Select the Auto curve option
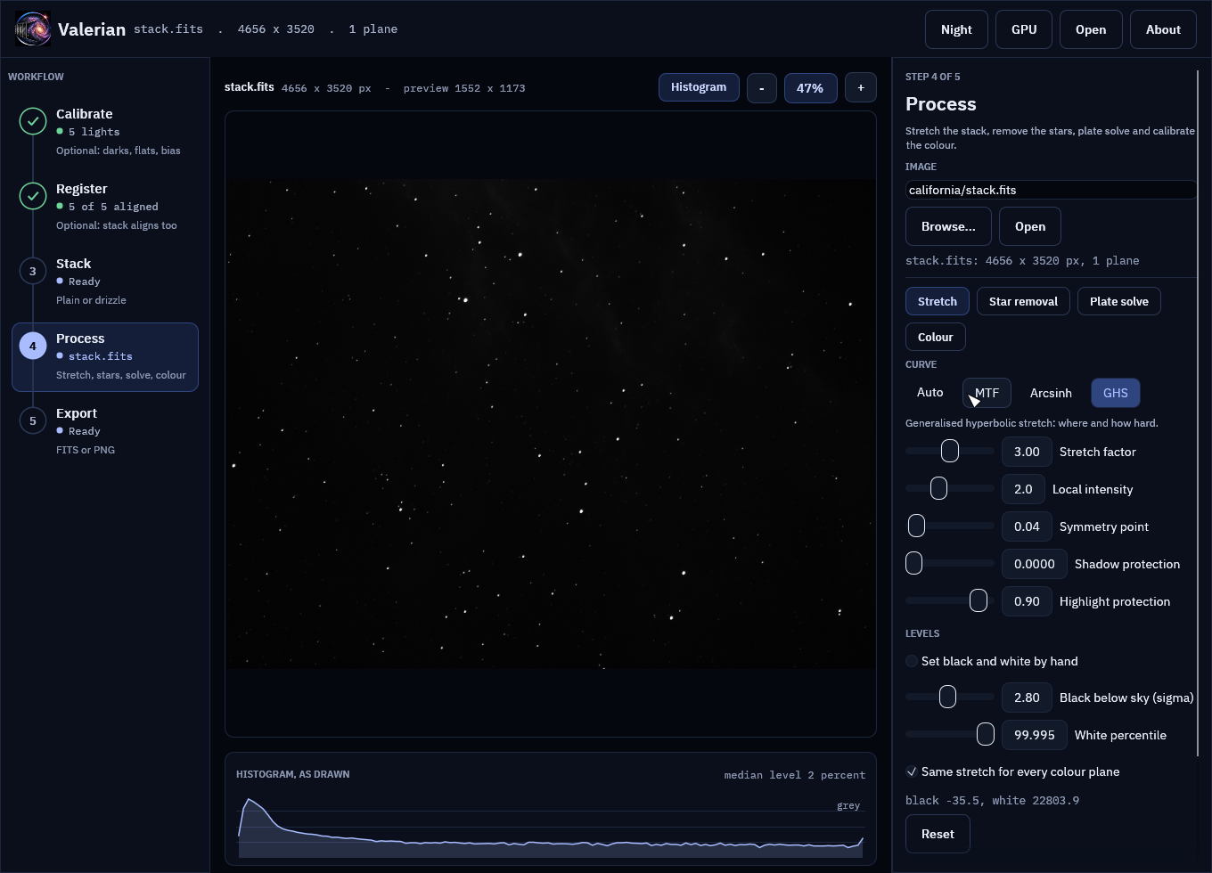This screenshot has height=873, width=1212. point(929,393)
